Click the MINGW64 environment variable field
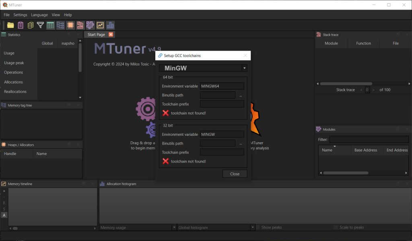Screen dimensions: 412x241 click(x=222, y=86)
